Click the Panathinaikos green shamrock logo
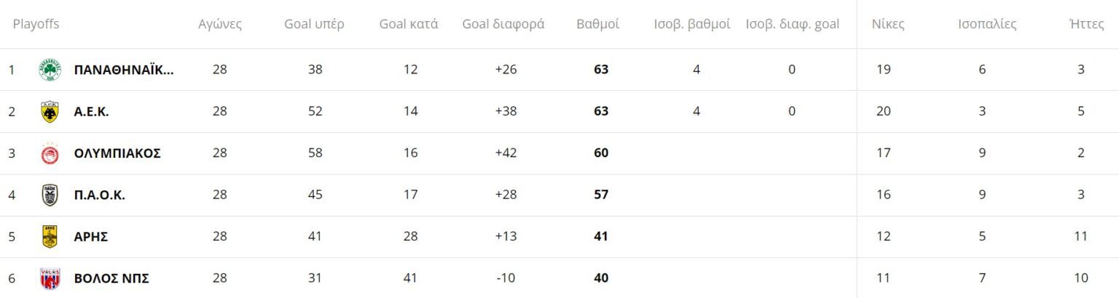Screen dimensions: 1119x298 coord(50,70)
